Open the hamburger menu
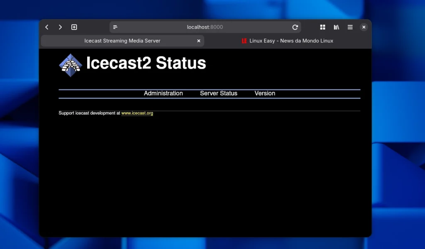This screenshot has width=425, height=249. coord(350,27)
